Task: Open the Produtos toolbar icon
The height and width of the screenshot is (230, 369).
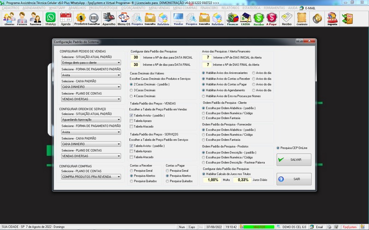Action: click(81, 19)
